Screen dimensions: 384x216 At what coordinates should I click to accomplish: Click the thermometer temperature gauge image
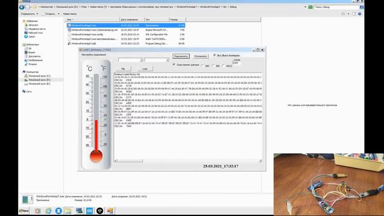(96, 115)
